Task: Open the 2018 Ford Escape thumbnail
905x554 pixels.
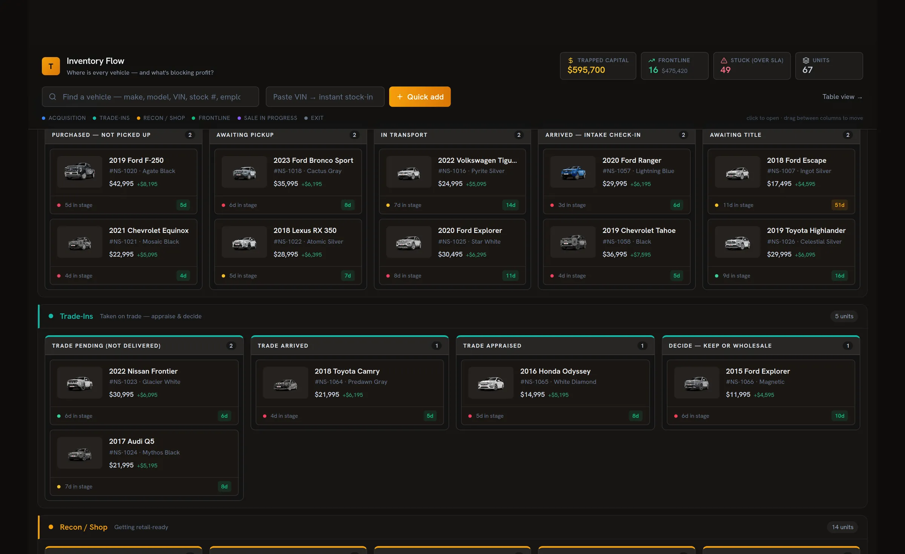Action: [738, 172]
